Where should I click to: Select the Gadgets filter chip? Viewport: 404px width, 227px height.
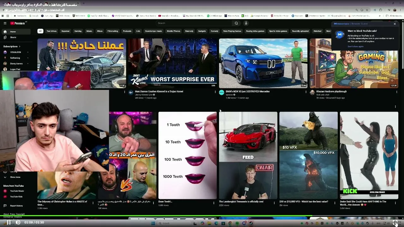[x=202, y=31]
